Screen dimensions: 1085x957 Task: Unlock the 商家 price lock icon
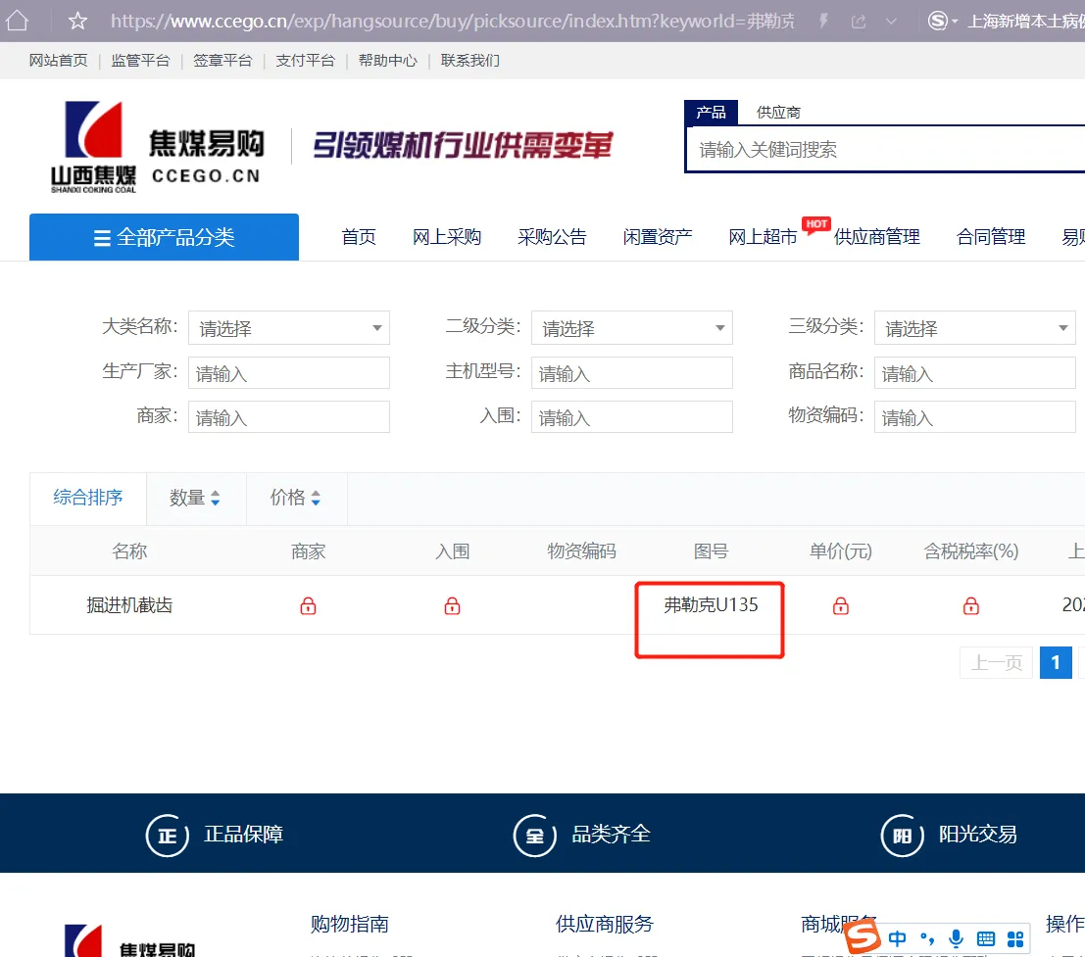point(308,605)
